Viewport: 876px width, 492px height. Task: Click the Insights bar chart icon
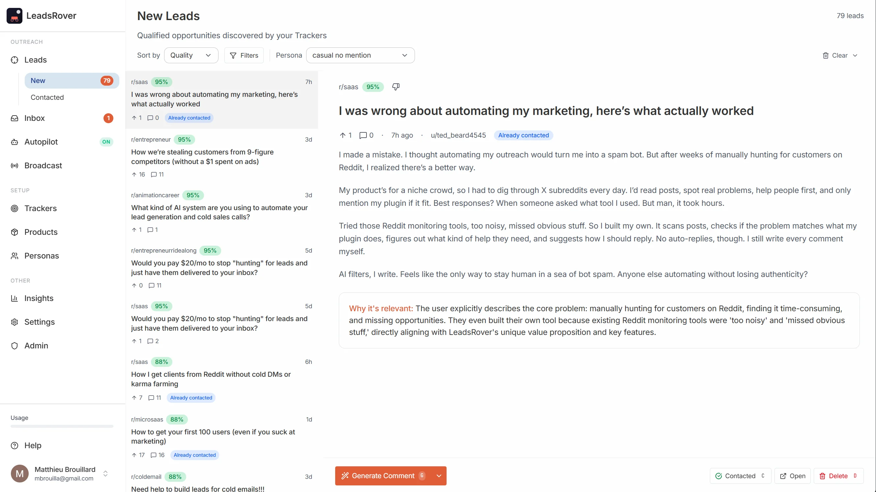coord(15,298)
